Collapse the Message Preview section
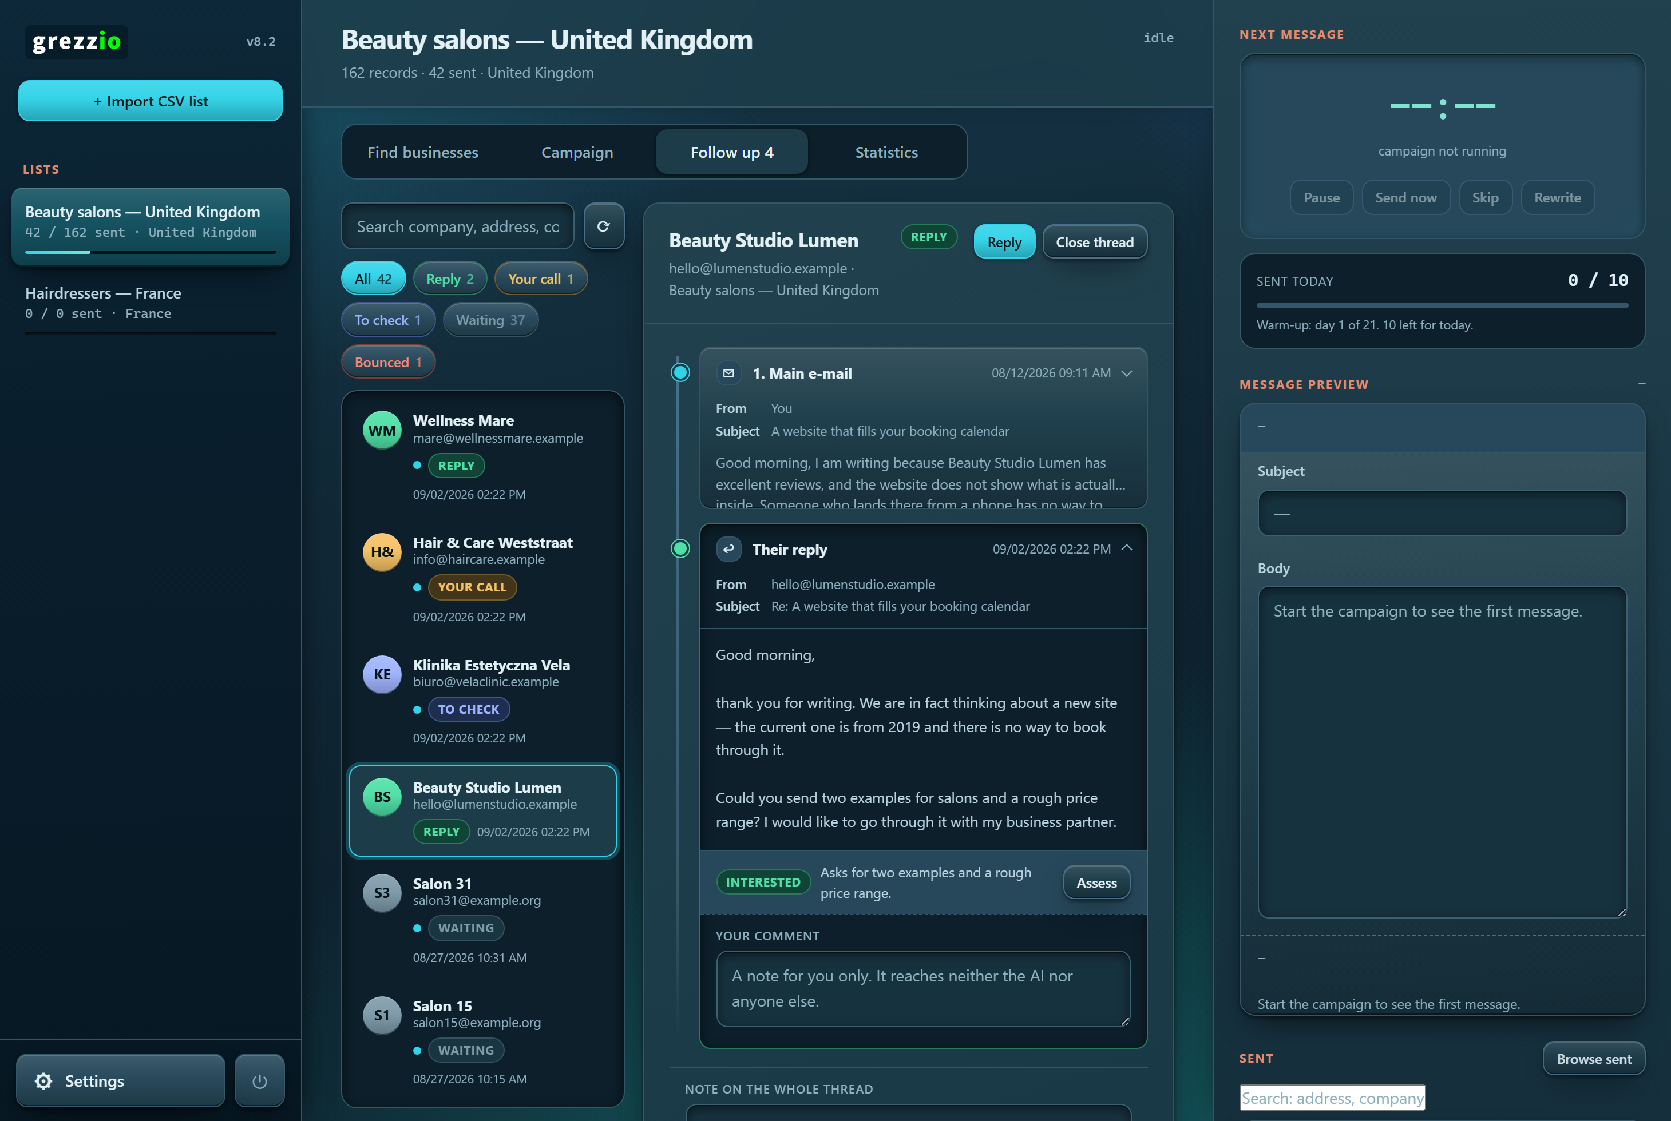This screenshot has width=1671, height=1121. (x=1642, y=384)
